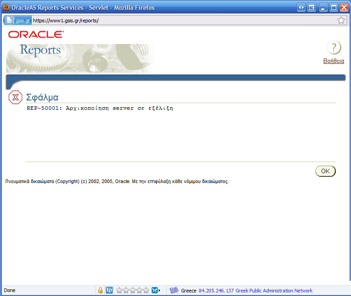Click the Greek flag icon
Image resolution: width=351 pixels, height=296 pixels.
pos(174,290)
